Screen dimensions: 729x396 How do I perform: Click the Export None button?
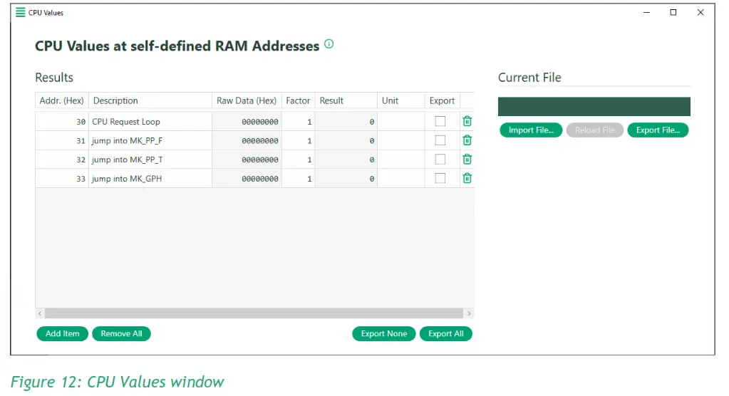tap(384, 334)
